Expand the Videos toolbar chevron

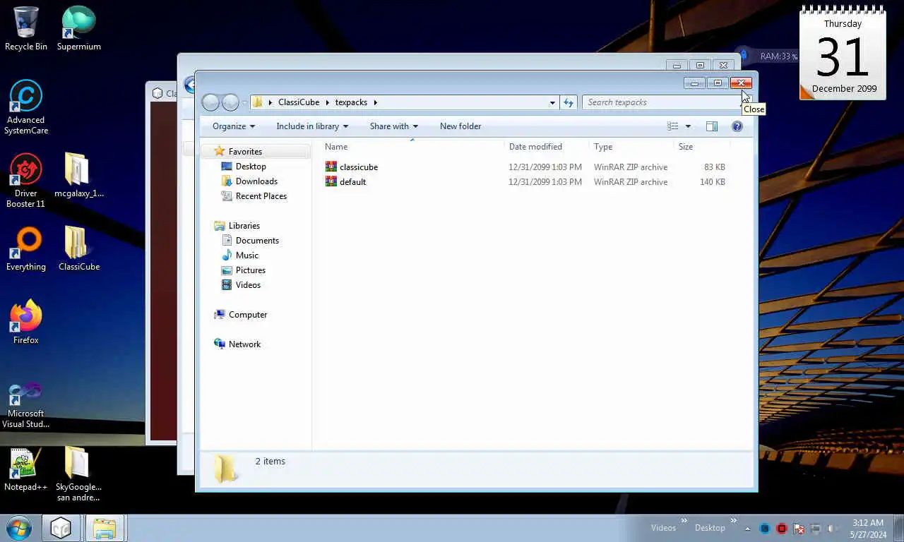click(x=684, y=521)
